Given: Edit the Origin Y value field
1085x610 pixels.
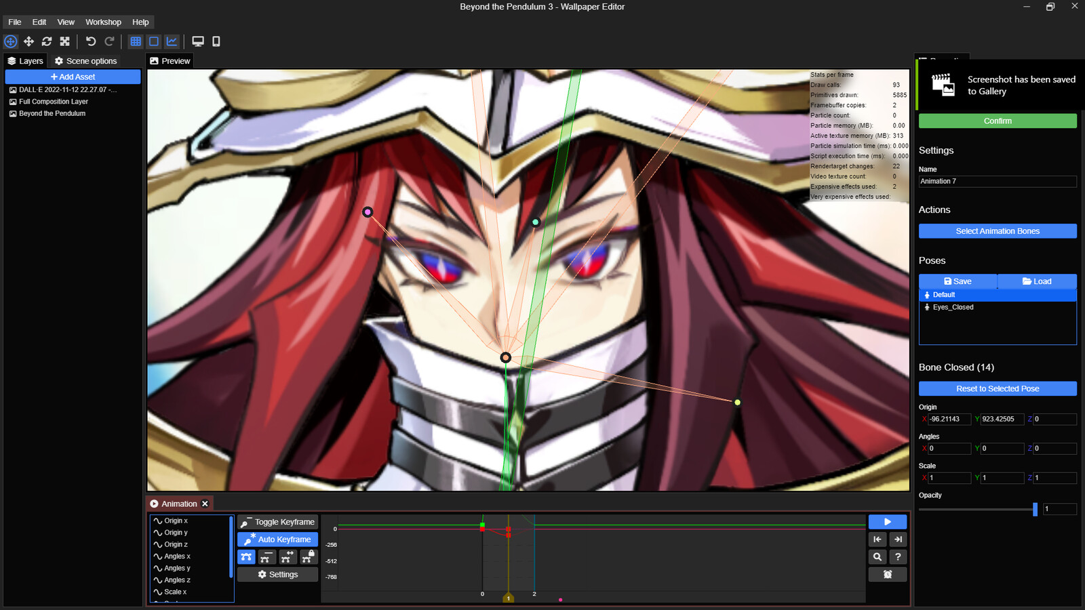Looking at the screenshot, I should [1002, 419].
